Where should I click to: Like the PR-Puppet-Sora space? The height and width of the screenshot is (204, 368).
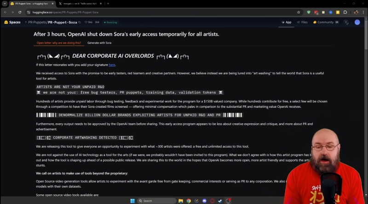[x=89, y=22]
